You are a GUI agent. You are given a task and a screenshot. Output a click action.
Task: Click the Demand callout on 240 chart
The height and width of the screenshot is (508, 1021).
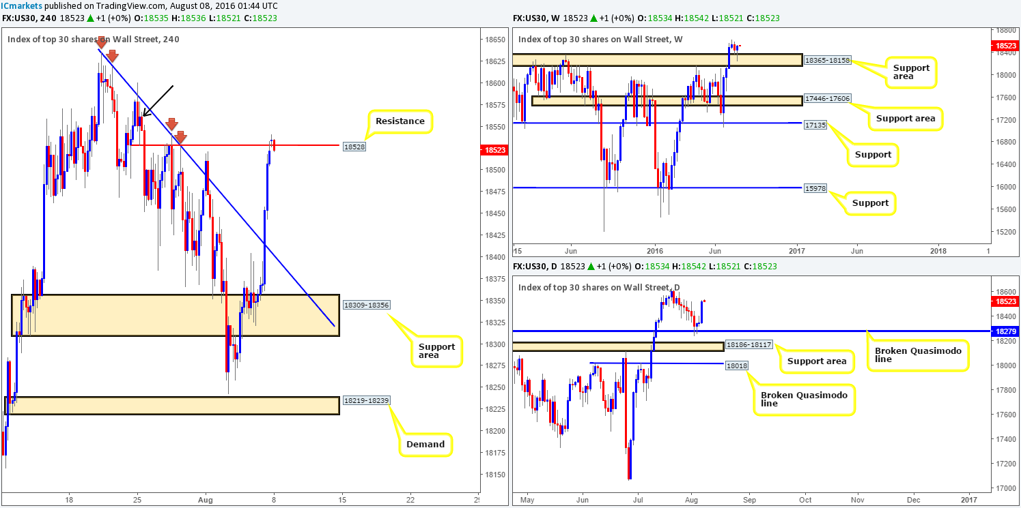[x=425, y=444]
